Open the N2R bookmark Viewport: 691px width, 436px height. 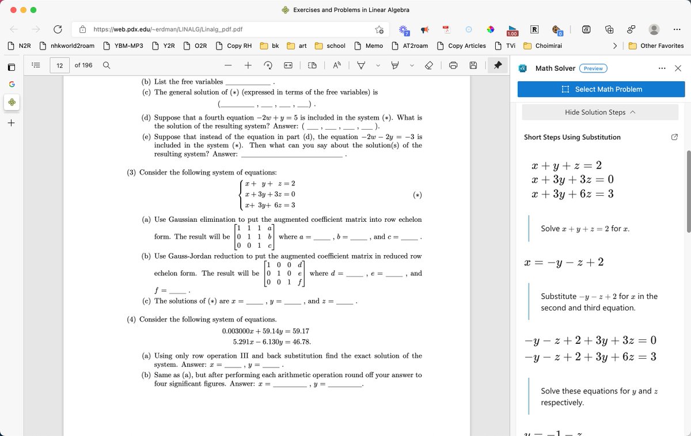[20, 46]
